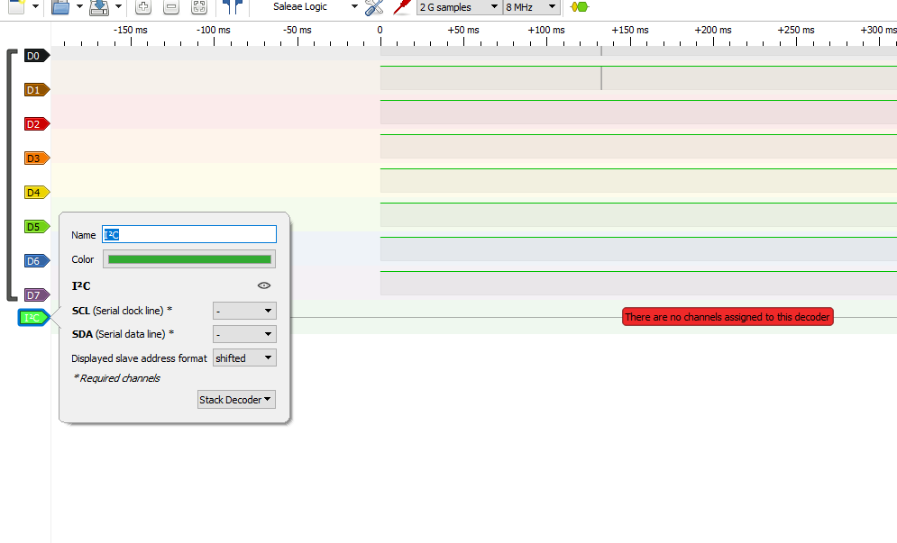The image size is (897, 543).
Task: Open the green Color swatch picker
Action: coord(189,259)
